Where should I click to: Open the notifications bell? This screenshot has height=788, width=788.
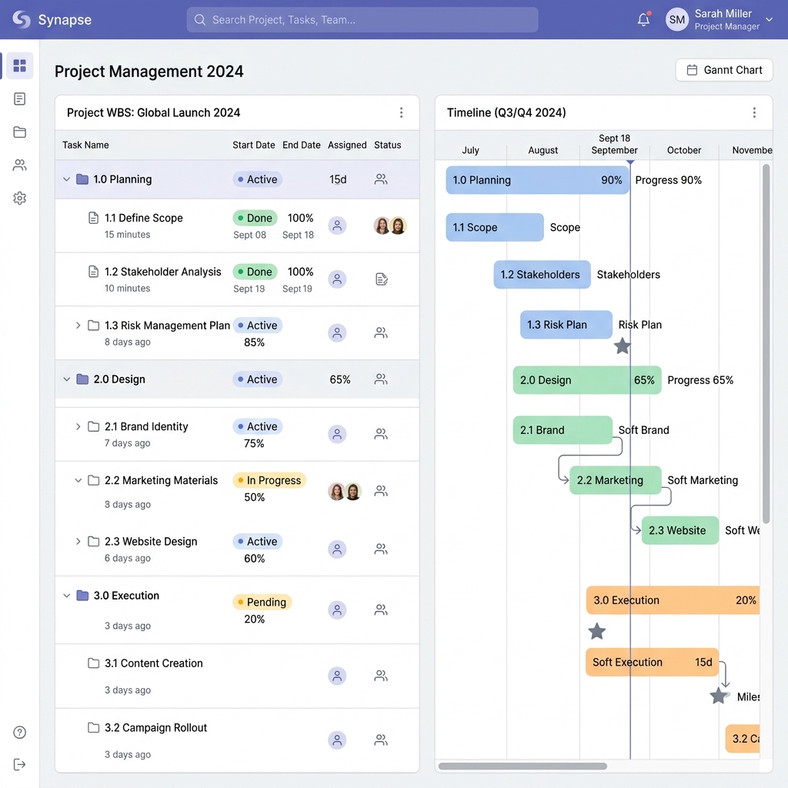pyautogui.click(x=643, y=19)
